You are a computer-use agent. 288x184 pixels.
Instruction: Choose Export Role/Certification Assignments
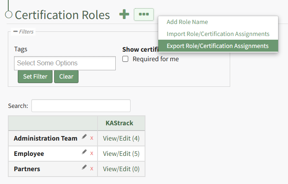[x=217, y=46]
